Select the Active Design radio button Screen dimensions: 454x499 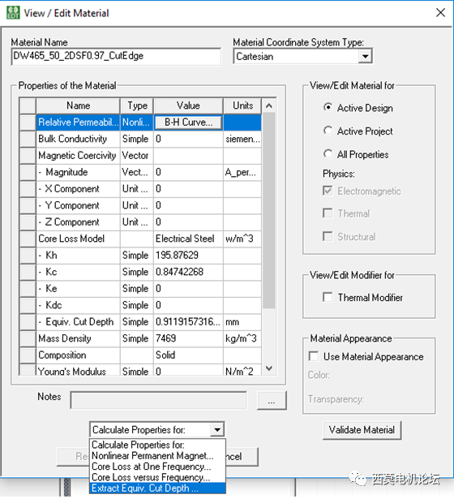328,107
